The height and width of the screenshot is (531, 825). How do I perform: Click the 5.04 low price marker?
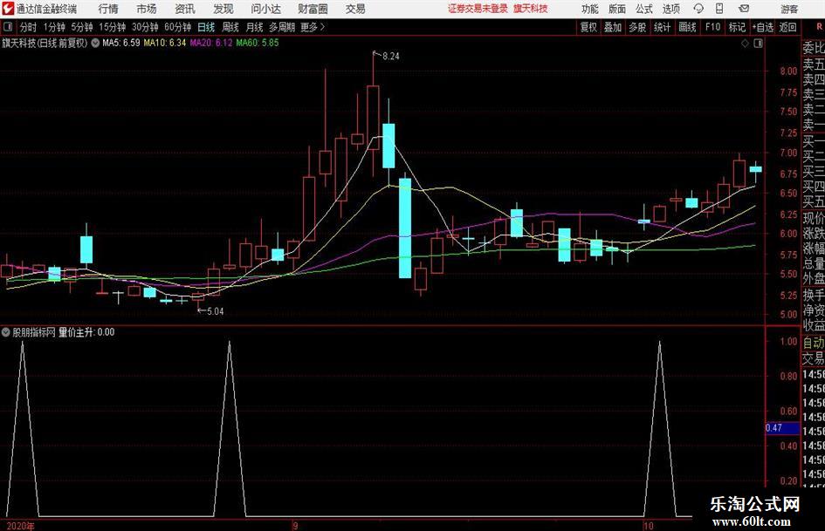(215, 311)
